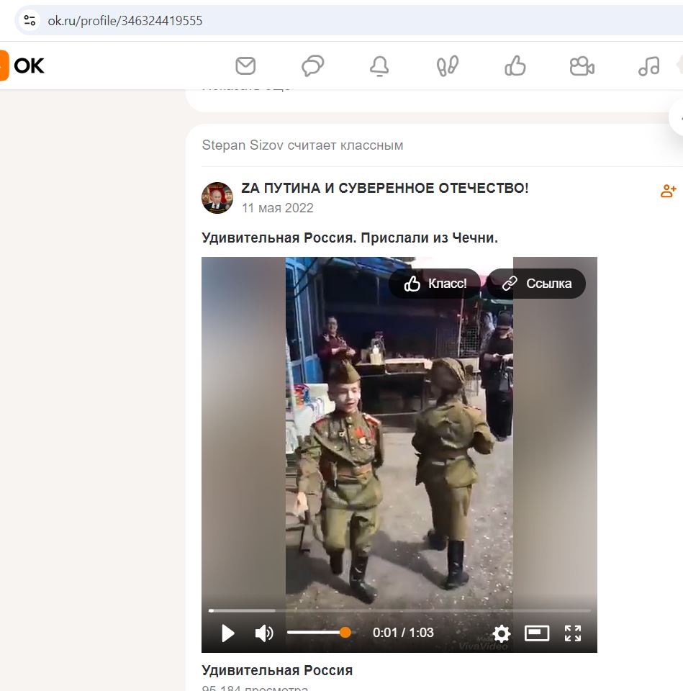Click the 0:01 / 1:03 time display
This screenshot has height=691, width=683.
point(403,633)
